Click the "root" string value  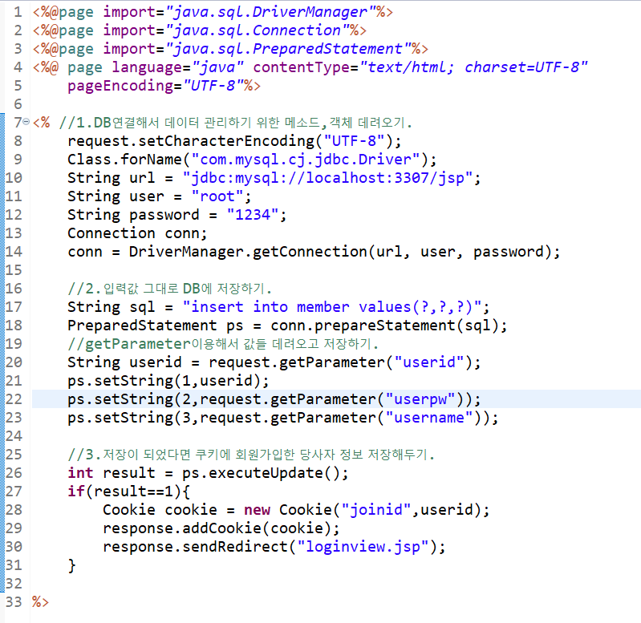(x=217, y=196)
